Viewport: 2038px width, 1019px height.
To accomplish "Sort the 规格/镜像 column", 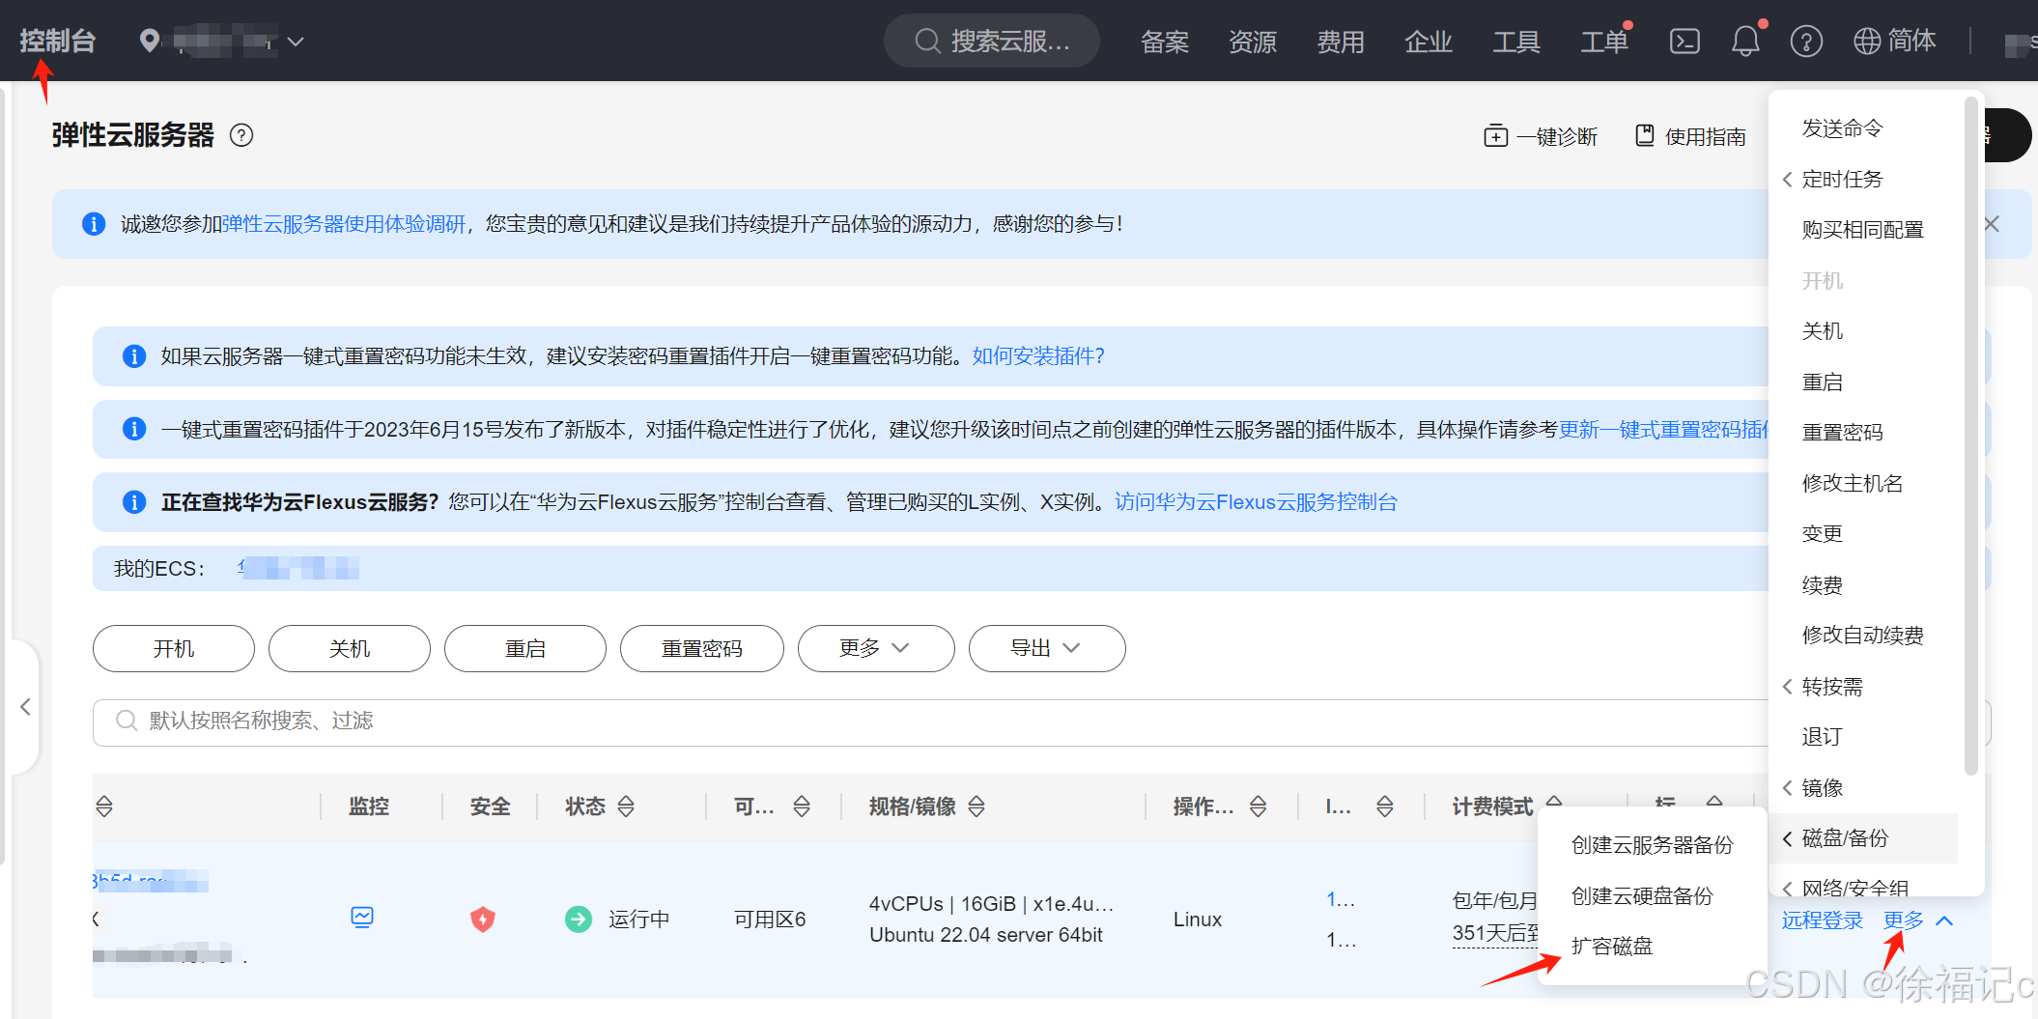I will click(977, 807).
